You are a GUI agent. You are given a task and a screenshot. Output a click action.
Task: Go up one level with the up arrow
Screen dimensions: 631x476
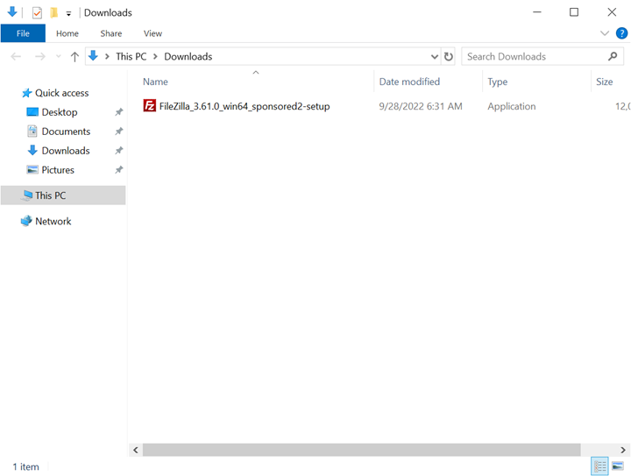tap(74, 57)
